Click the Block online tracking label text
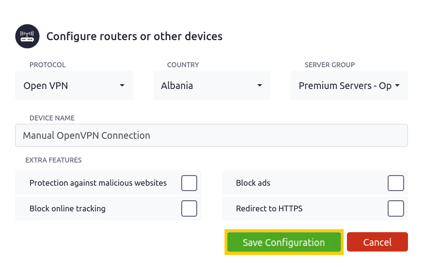Viewport: 423px width, 267px height. (x=67, y=208)
